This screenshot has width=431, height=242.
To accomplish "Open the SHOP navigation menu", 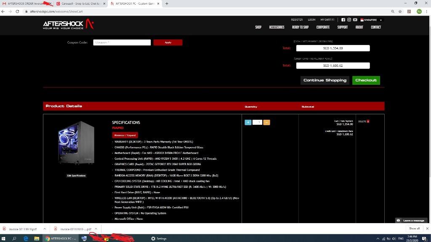I will pos(258,27).
